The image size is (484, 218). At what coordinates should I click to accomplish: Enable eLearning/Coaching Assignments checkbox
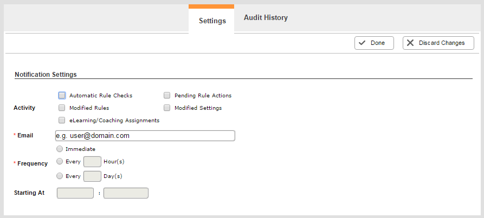(62, 121)
